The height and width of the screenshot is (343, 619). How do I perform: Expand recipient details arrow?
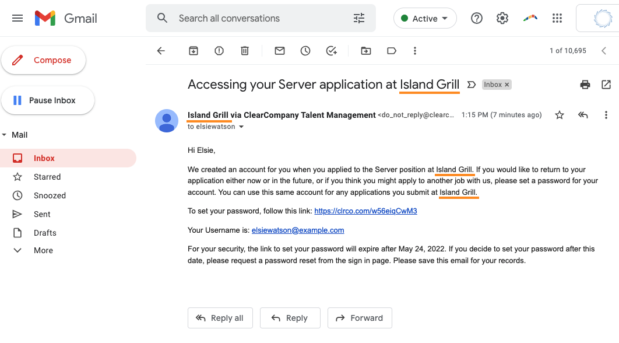click(x=241, y=127)
